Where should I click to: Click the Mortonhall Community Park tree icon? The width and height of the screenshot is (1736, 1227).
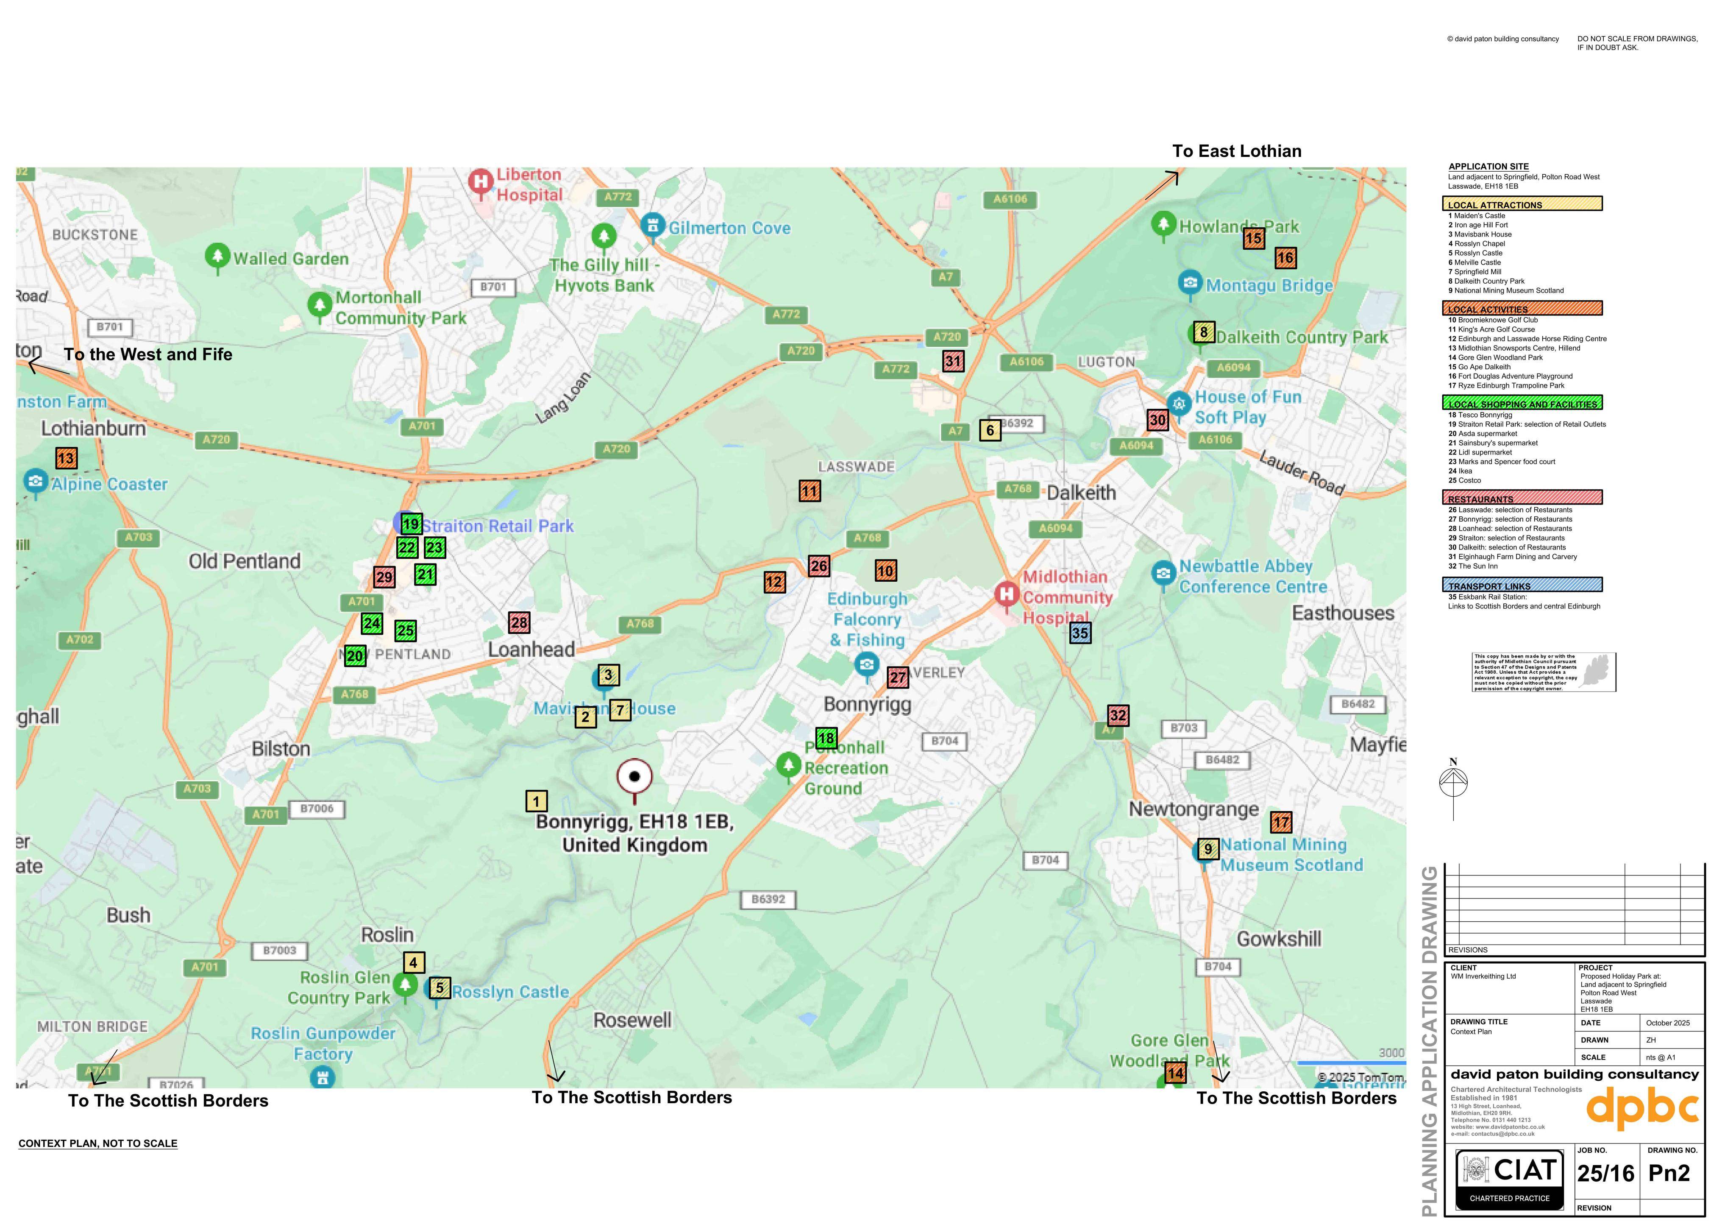pos(320,306)
